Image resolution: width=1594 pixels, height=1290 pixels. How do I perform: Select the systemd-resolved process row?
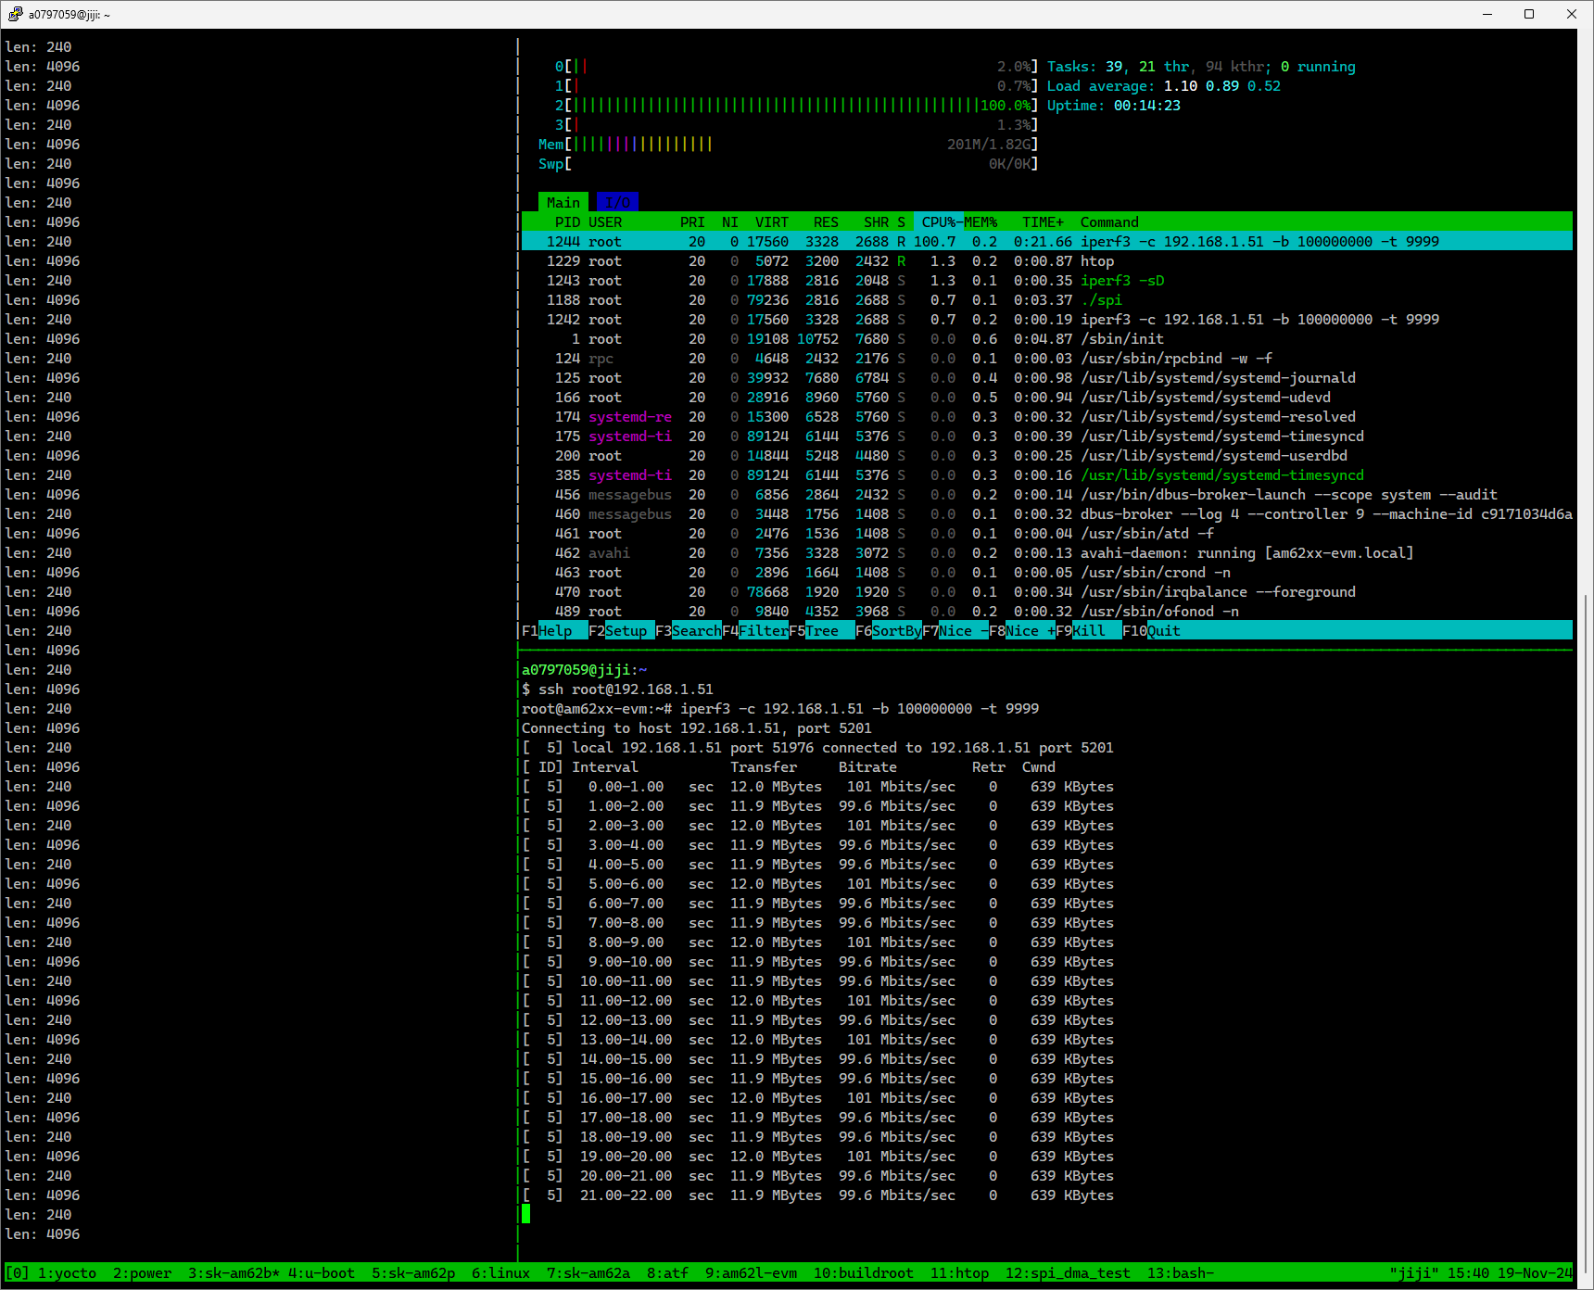(1047, 417)
